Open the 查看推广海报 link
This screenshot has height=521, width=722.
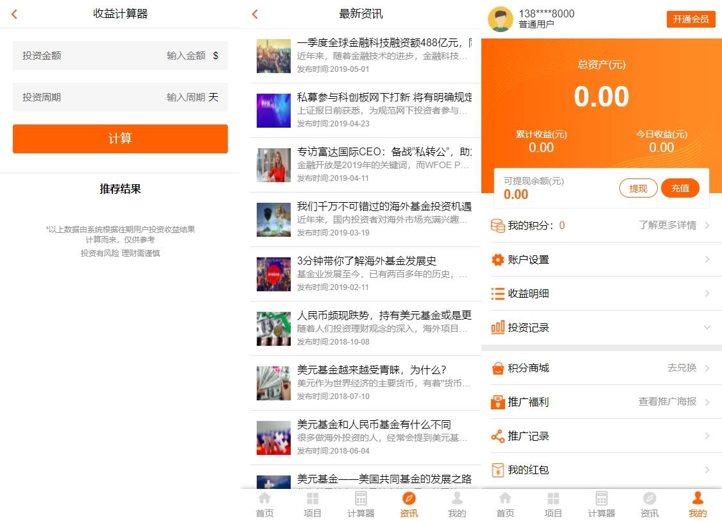(667, 402)
